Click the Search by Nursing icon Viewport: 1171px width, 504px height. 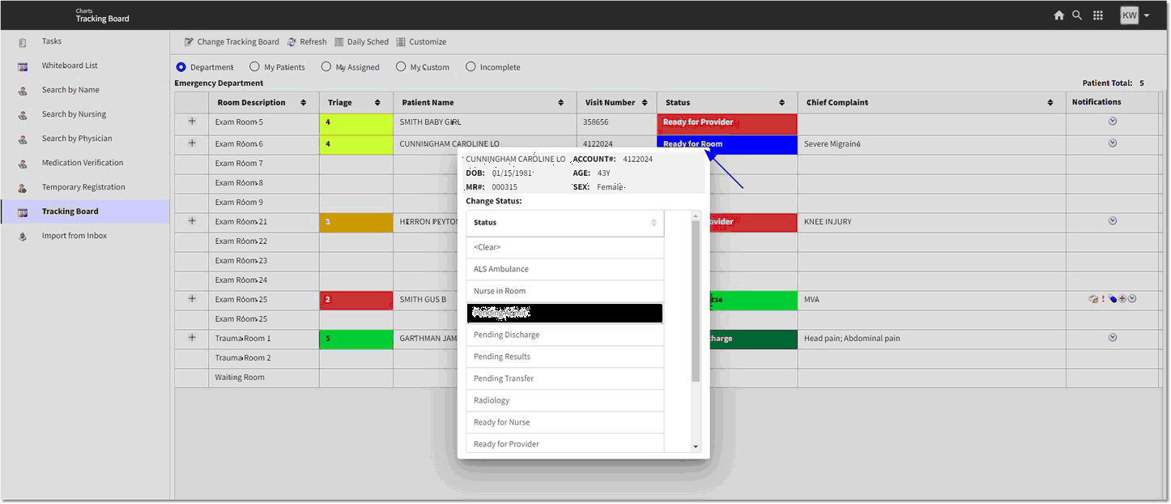(23, 115)
